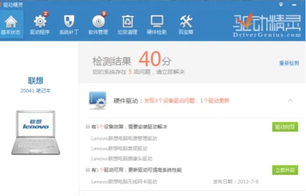This screenshot has height=196, width=306.
Task: Collapse the 有1个驱动可用 group
Action: click(x=88, y=170)
